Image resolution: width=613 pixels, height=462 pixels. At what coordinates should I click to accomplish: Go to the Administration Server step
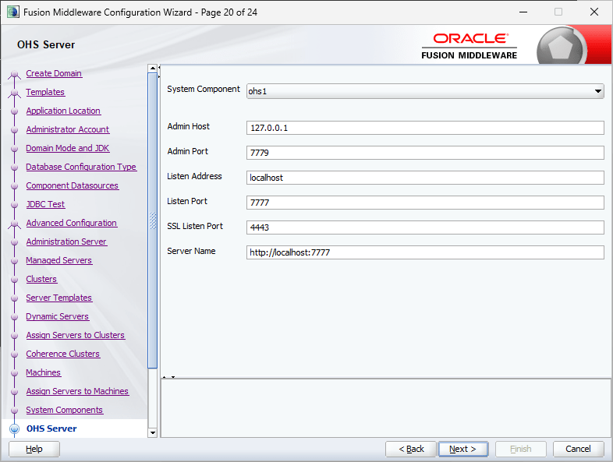(66, 242)
